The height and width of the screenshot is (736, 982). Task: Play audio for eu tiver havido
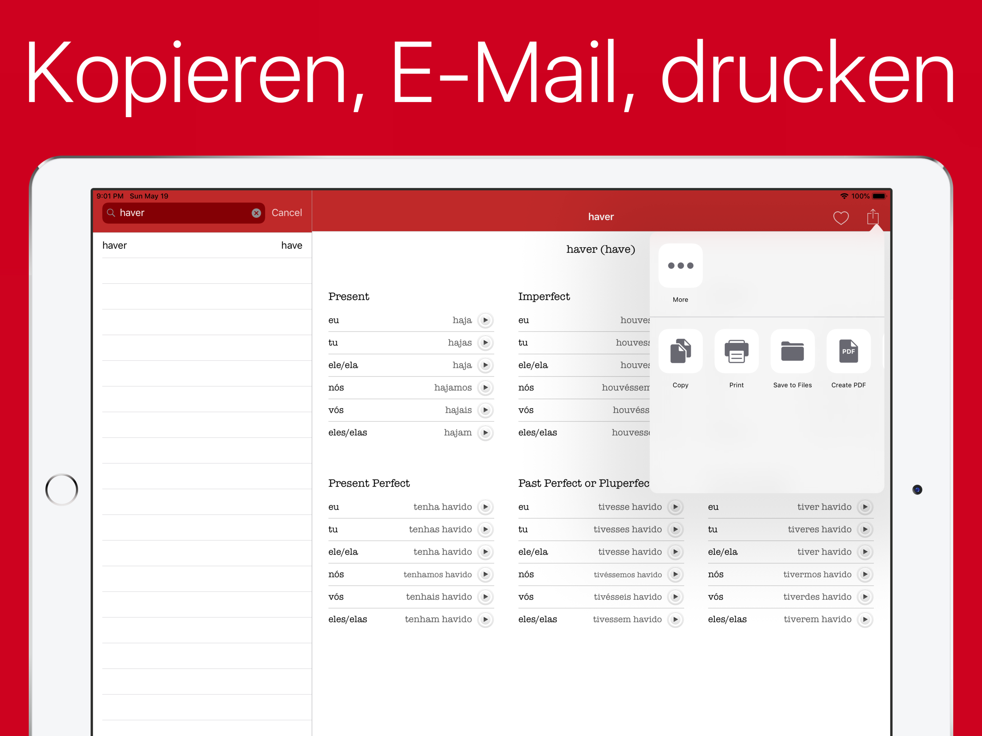click(x=865, y=507)
